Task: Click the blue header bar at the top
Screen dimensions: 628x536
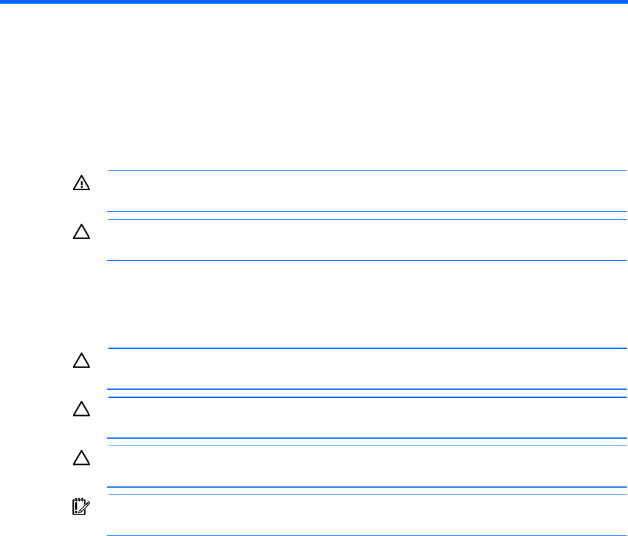Action: tap(314, 2)
